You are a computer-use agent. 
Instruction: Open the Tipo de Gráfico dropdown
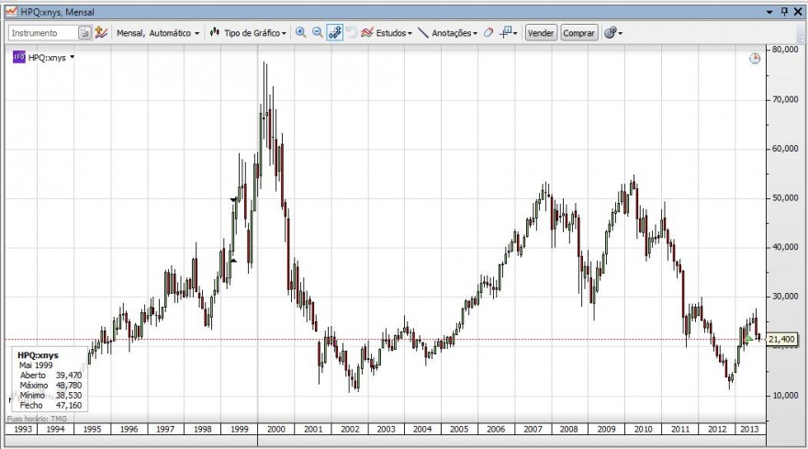248,33
